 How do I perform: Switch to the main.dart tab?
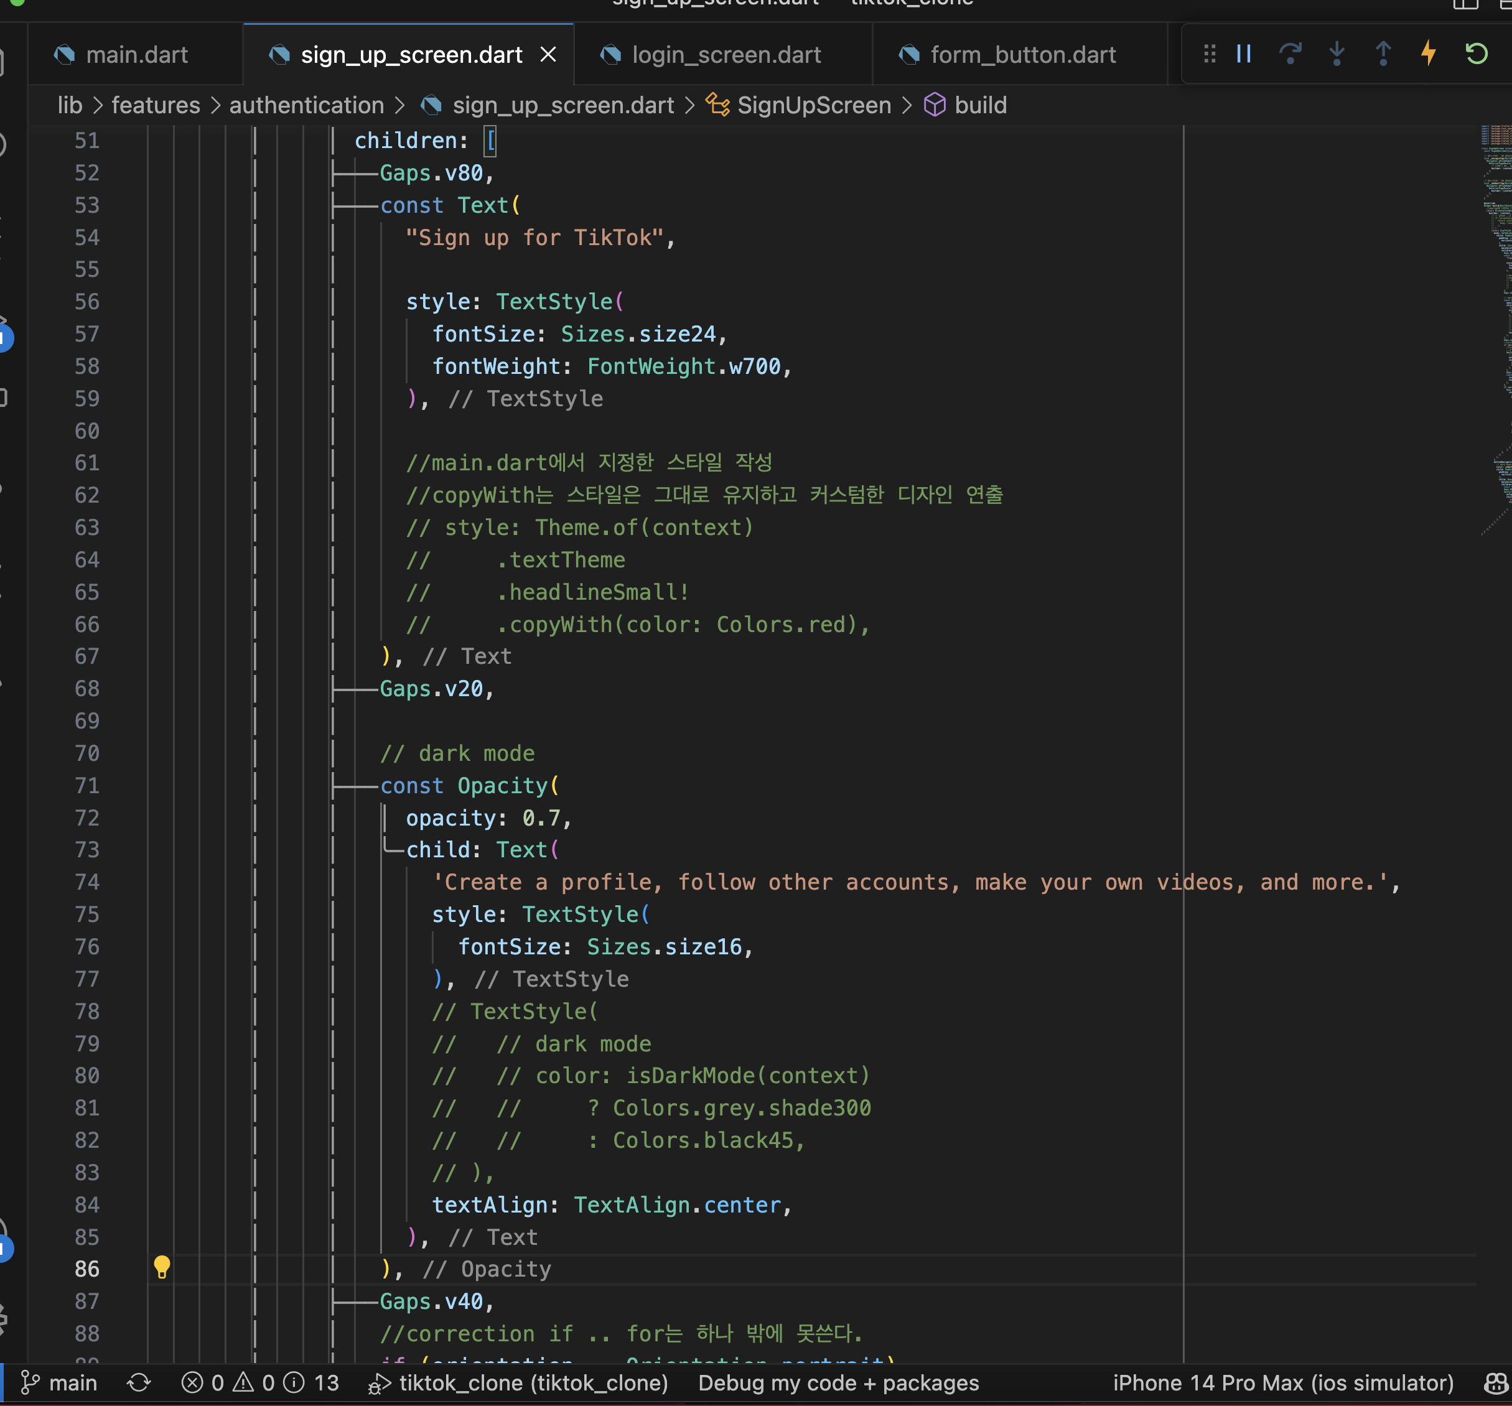(x=137, y=55)
